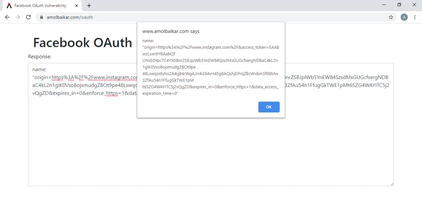Reload the current page
422x223 pixels.
28,17
